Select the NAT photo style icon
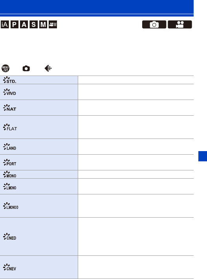207x279 pixels. pos(9,108)
